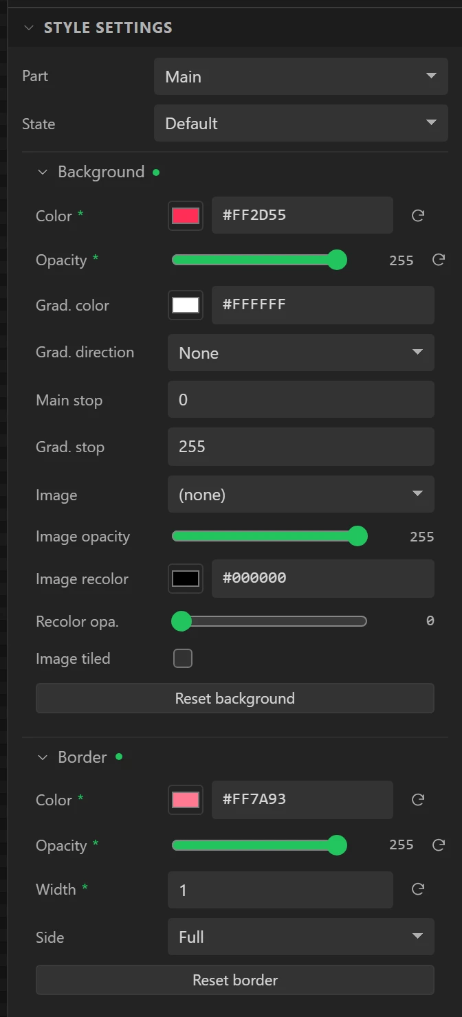This screenshot has height=1017, width=462.
Task: Open the Image dropdown showing (none)
Action: click(301, 494)
